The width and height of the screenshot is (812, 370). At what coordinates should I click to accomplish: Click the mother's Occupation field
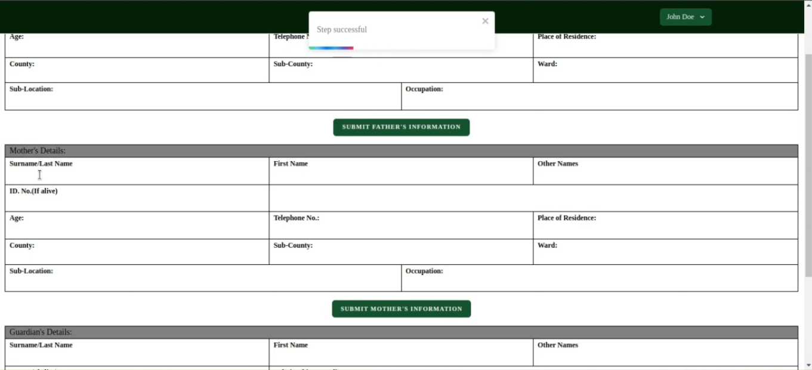tap(597, 280)
